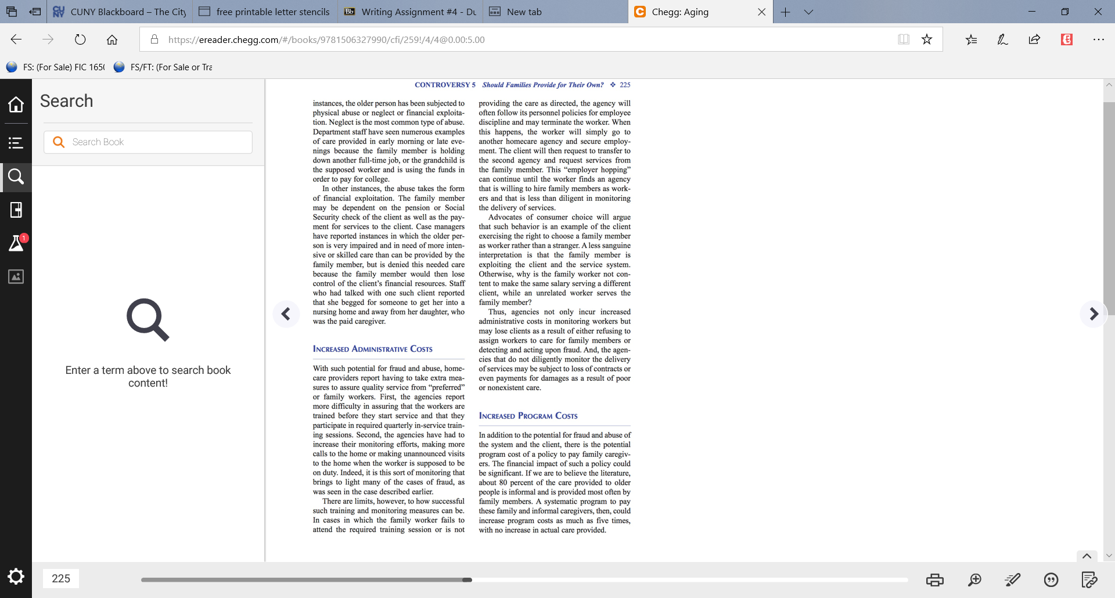Open FS/FT: (For Sale or Trade) favorite
Viewport: 1115px width, 598px height.
pyautogui.click(x=163, y=67)
